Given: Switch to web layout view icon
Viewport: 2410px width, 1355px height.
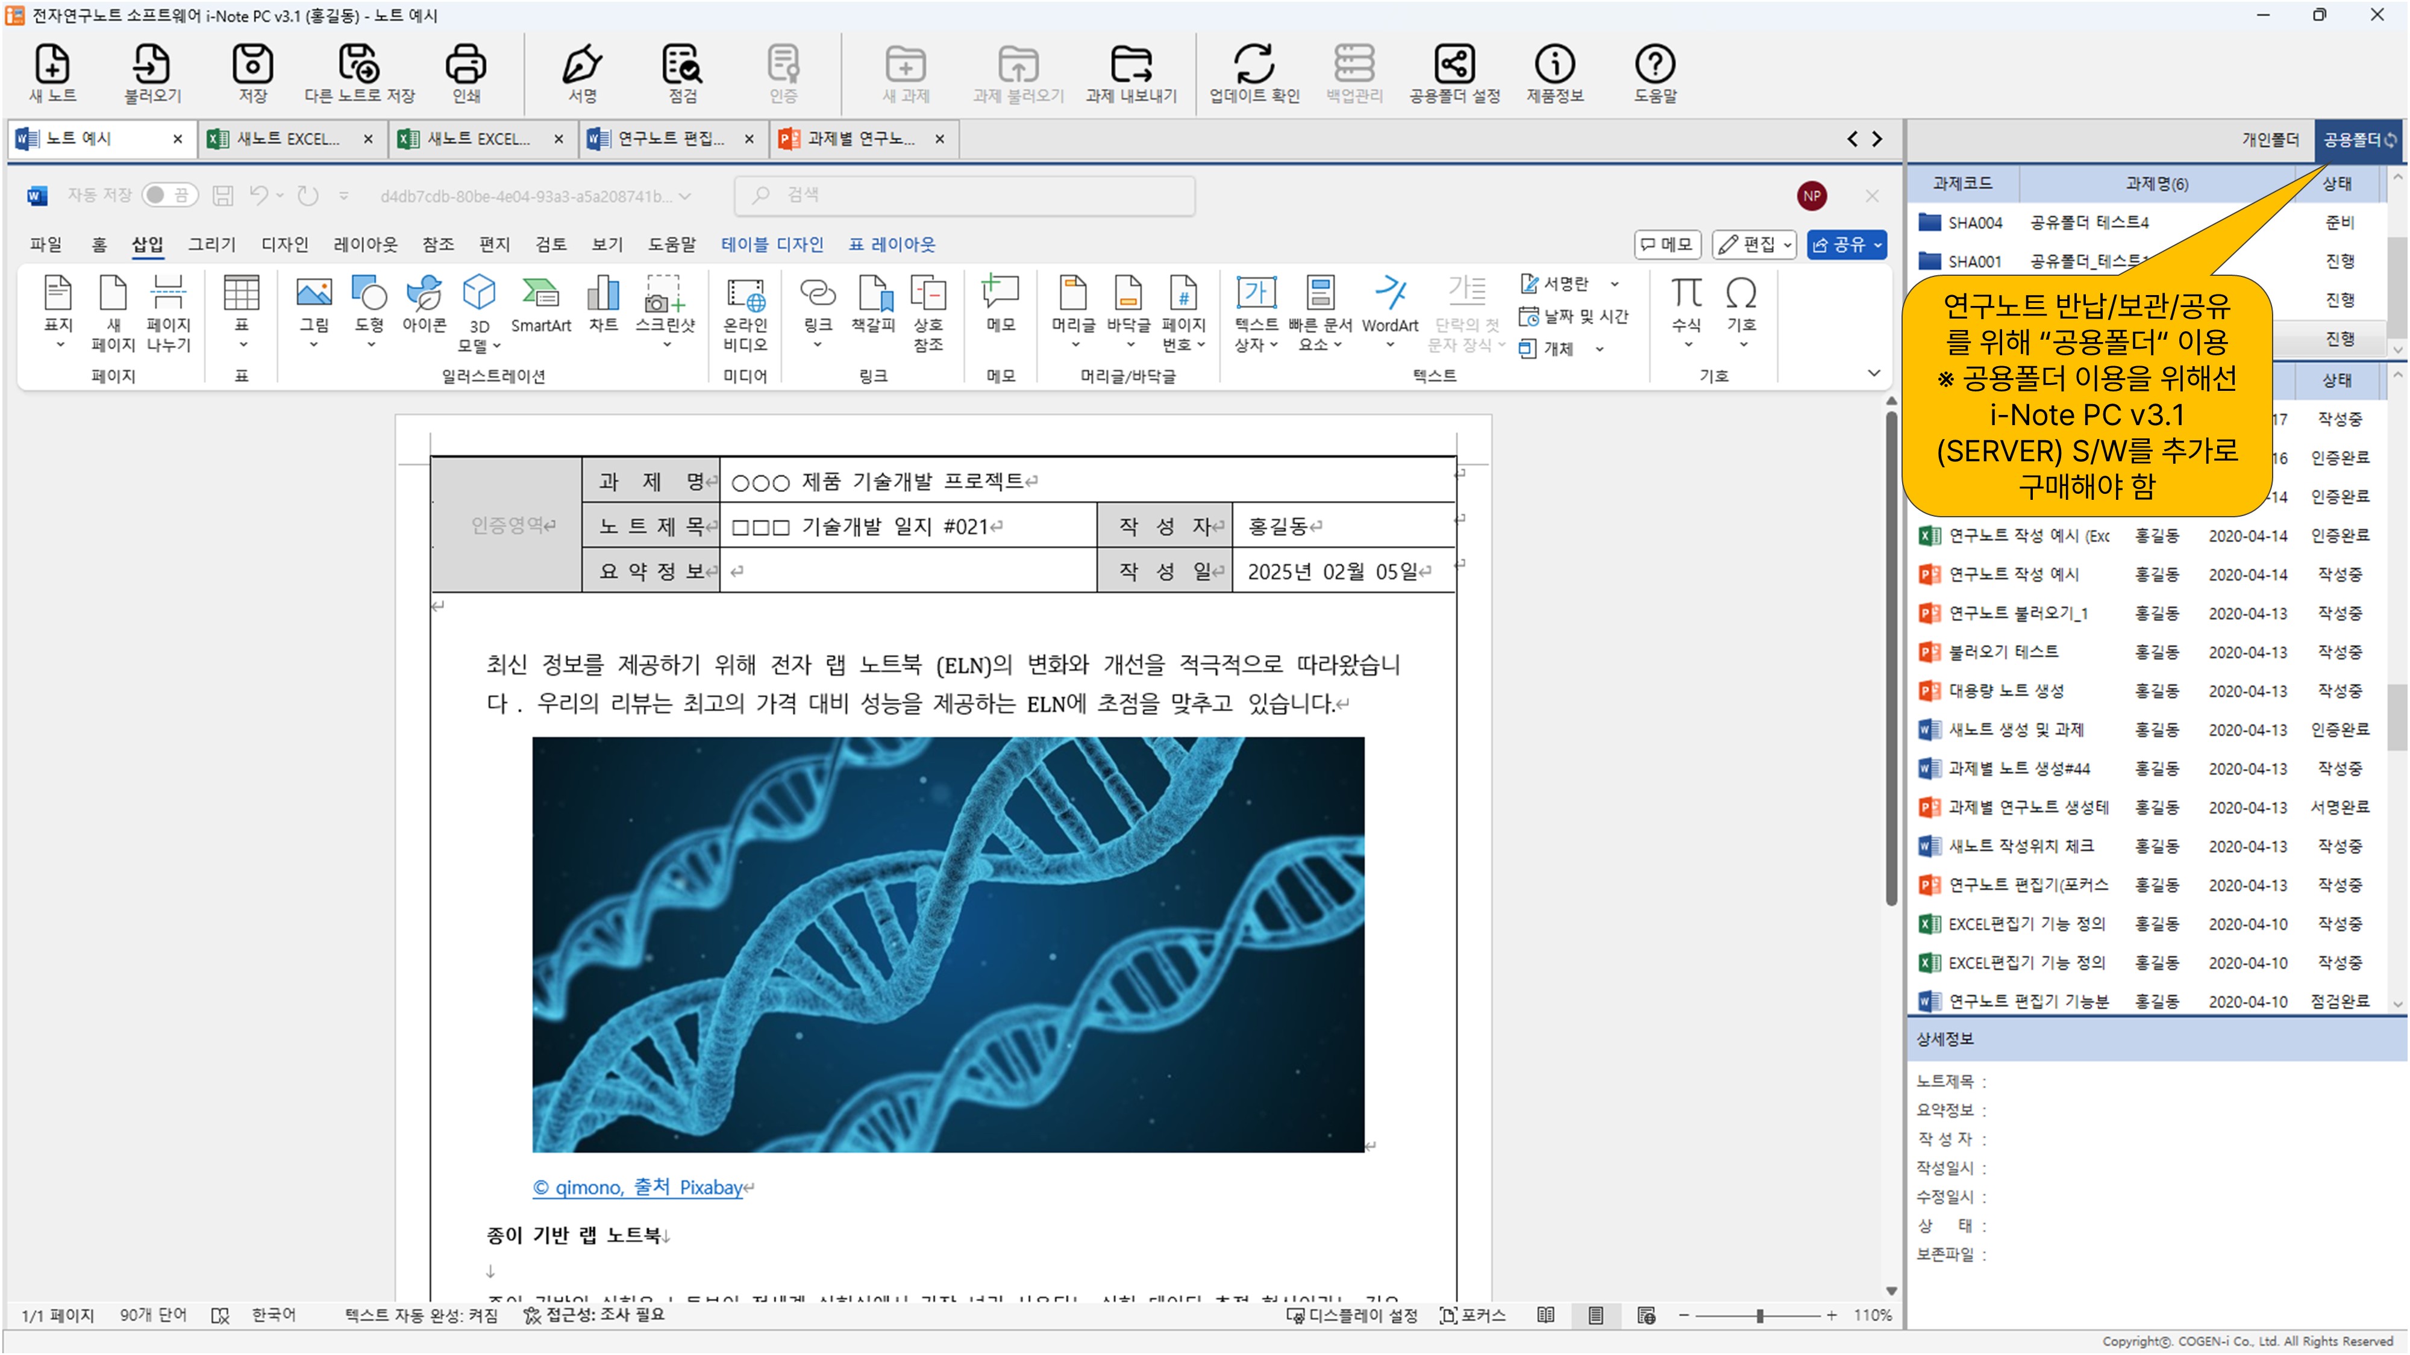Looking at the screenshot, I should pos(1647,1316).
